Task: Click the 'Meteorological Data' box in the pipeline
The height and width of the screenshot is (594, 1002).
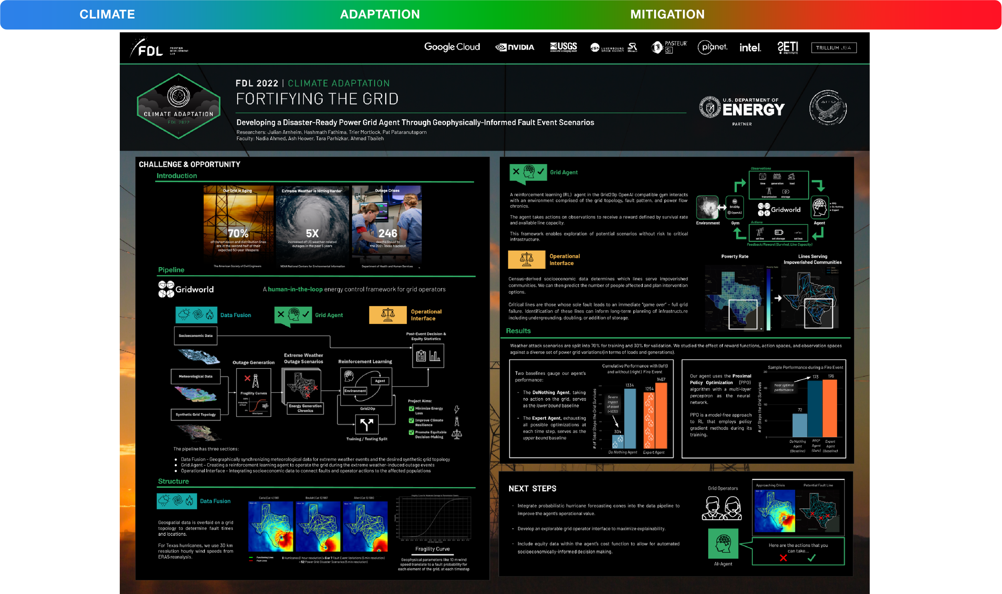Action: tap(196, 377)
